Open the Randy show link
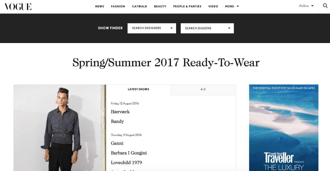 (x=117, y=121)
